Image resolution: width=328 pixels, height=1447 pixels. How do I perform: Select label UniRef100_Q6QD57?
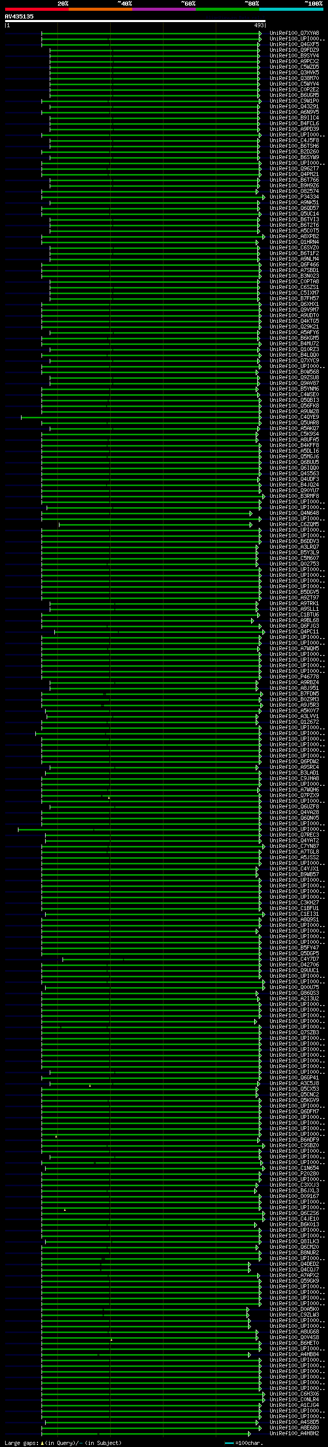coord(294,208)
